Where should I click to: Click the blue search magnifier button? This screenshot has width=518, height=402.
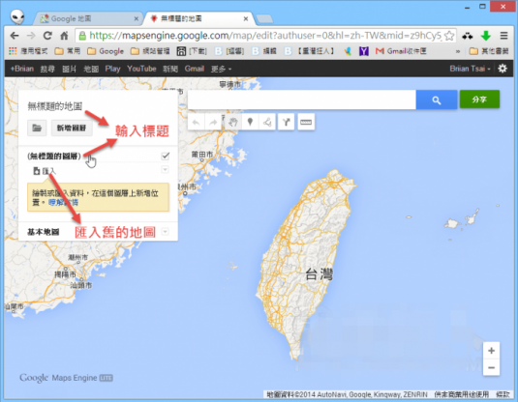437,100
